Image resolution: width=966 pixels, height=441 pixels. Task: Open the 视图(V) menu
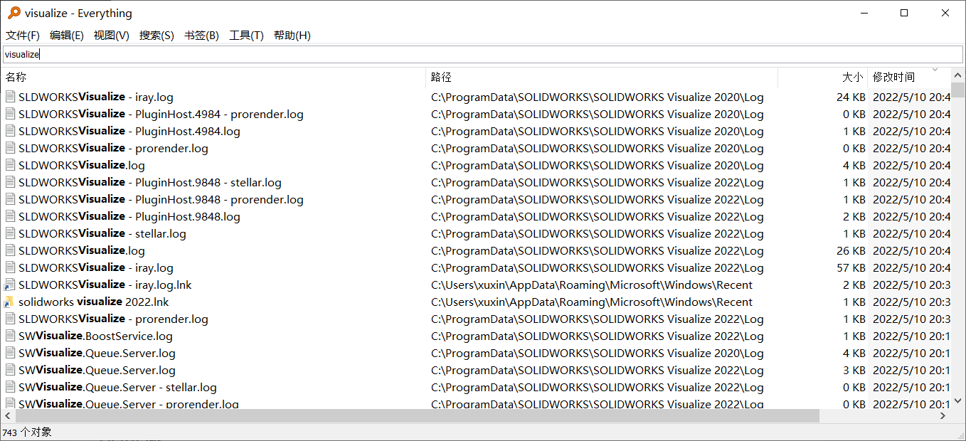[x=112, y=36]
